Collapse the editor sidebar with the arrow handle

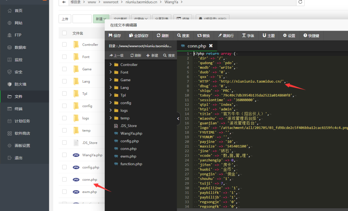(178, 119)
